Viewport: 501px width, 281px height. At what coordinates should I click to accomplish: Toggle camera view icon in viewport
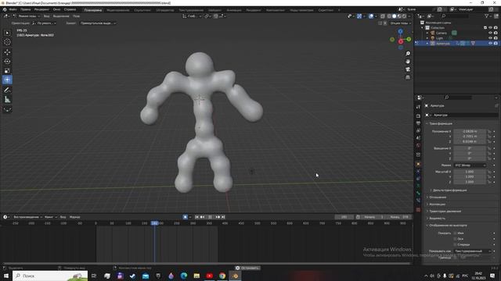(408, 69)
